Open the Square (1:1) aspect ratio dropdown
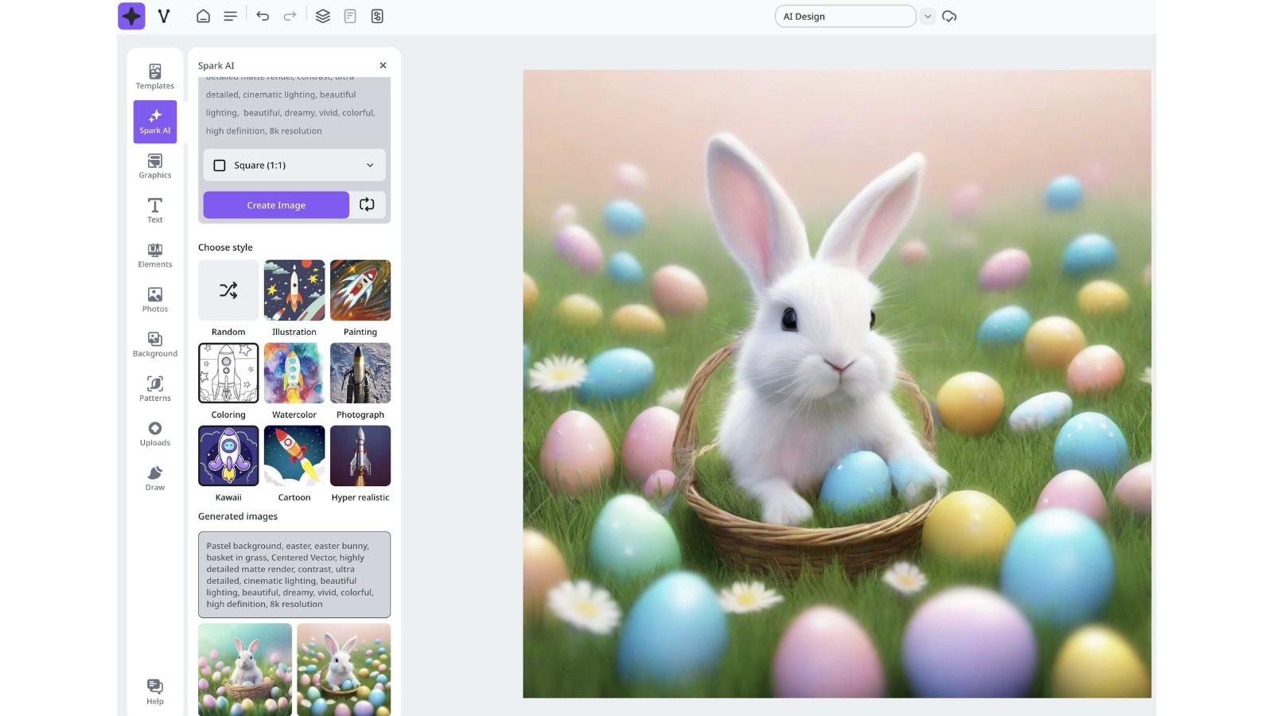1273x716 pixels. click(294, 165)
